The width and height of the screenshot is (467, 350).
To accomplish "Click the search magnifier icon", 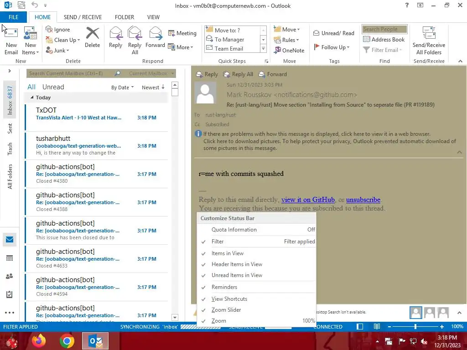I will tap(118, 73).
